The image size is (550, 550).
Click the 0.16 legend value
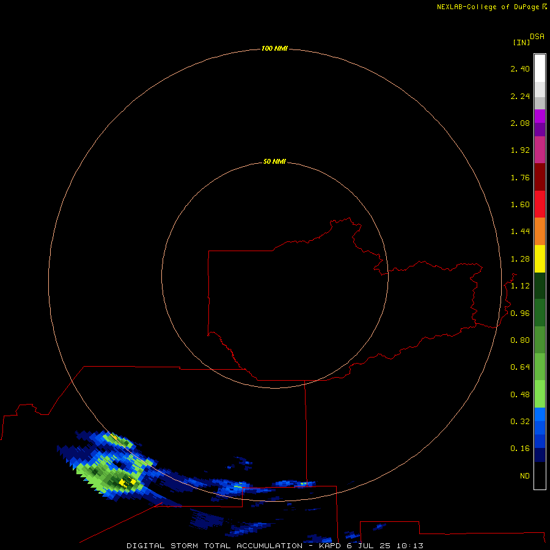tap(520, 449)
